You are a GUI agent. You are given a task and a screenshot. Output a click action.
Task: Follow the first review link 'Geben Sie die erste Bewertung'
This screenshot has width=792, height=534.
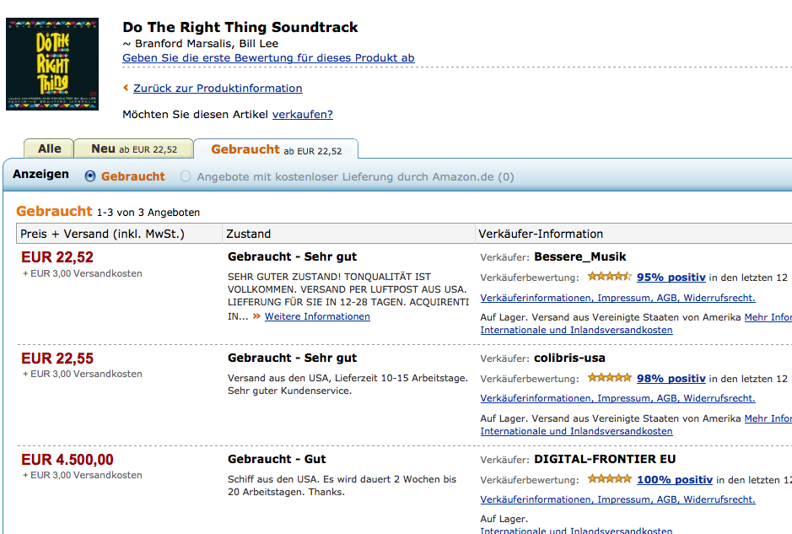pyautogui.click(x=268, y=57)
